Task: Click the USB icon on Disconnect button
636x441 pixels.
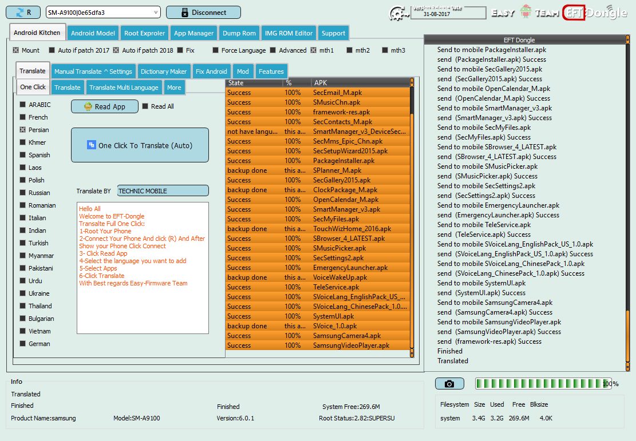Action: point(184,13)
